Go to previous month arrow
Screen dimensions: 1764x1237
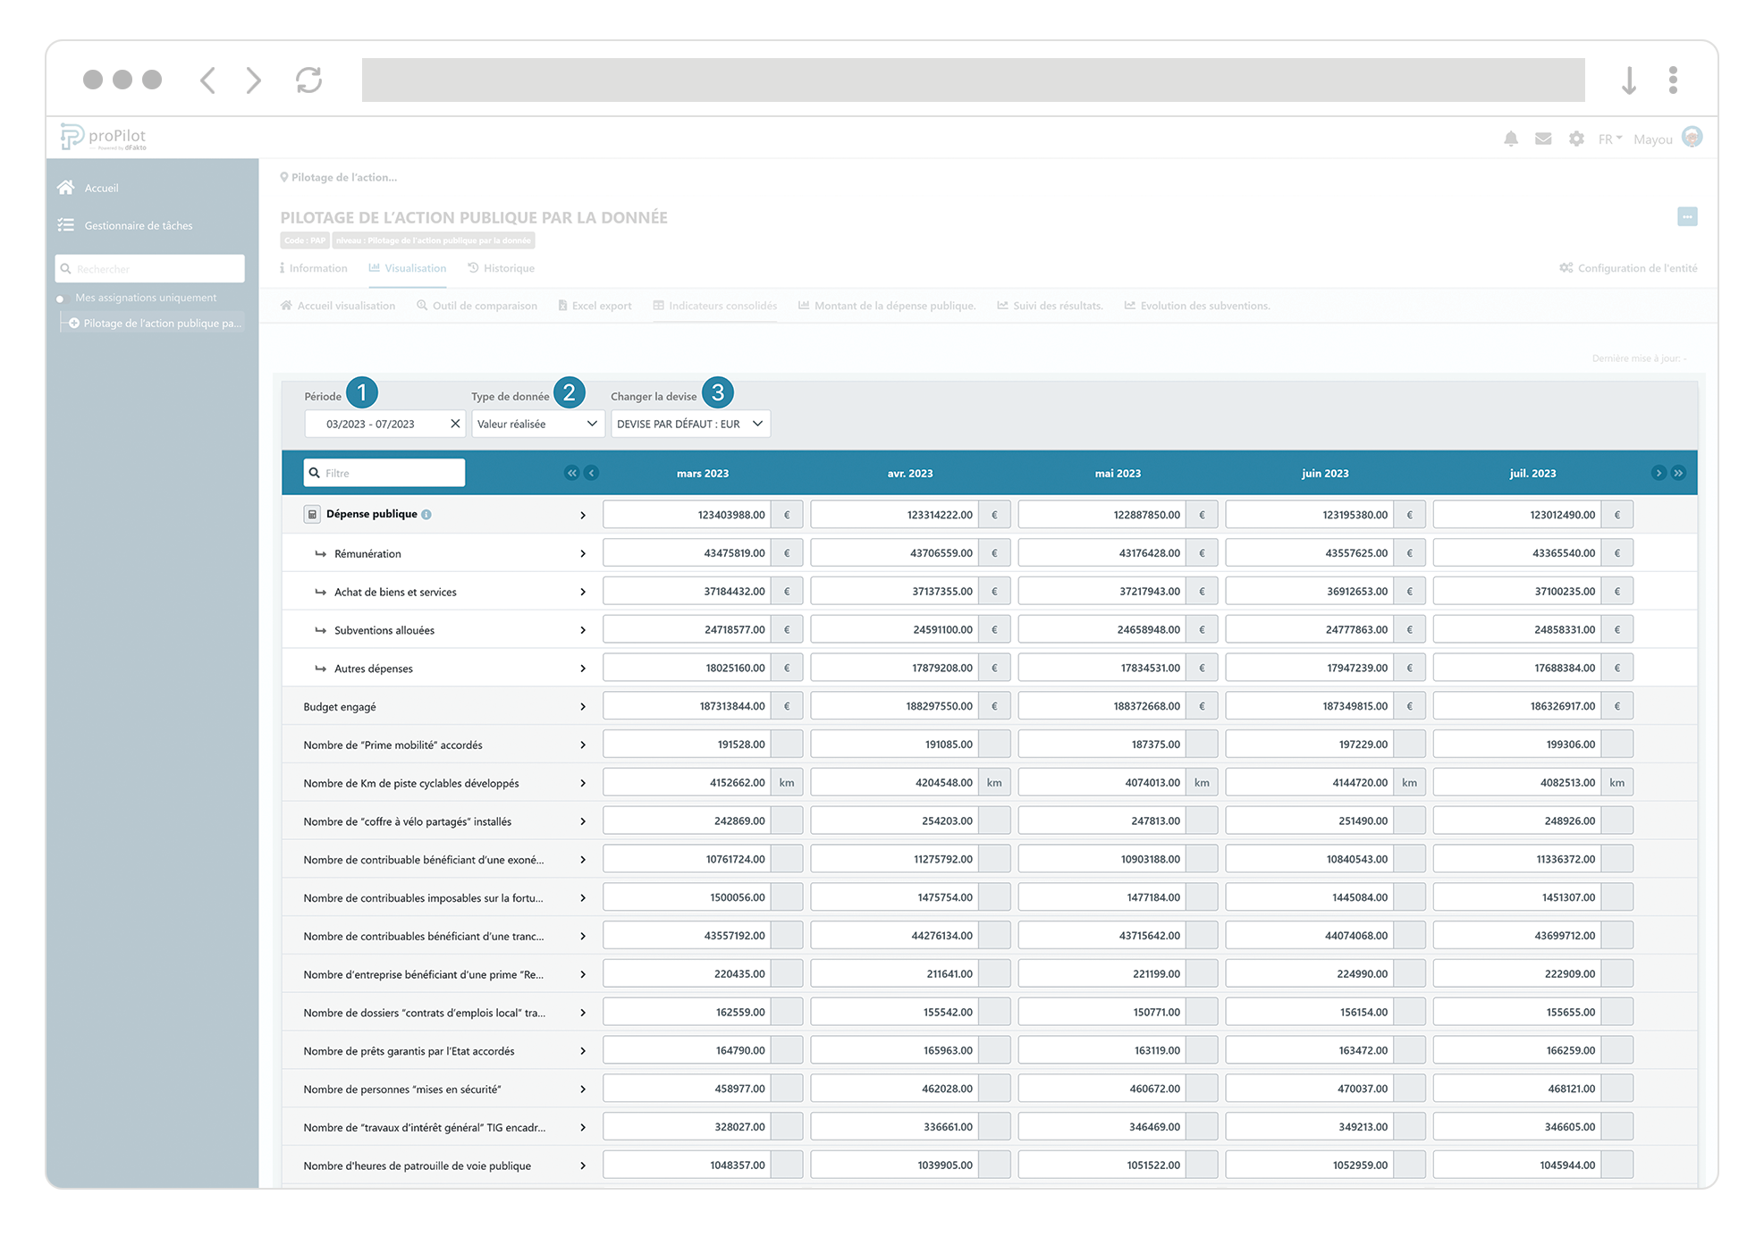(x=591, y=473)
